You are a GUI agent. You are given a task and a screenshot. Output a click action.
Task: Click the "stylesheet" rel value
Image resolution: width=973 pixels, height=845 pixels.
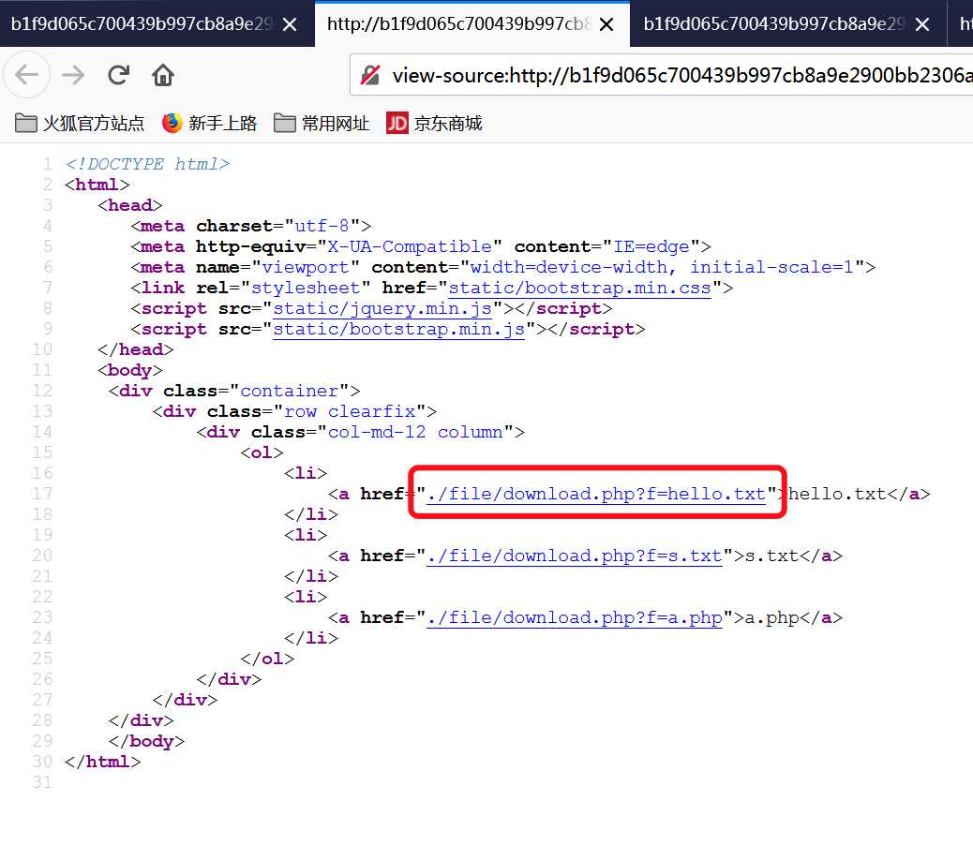[x=306, y=288]
